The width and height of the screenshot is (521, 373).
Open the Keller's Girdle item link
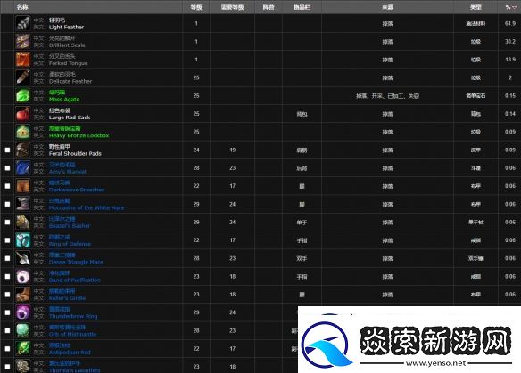click(67, 298)
